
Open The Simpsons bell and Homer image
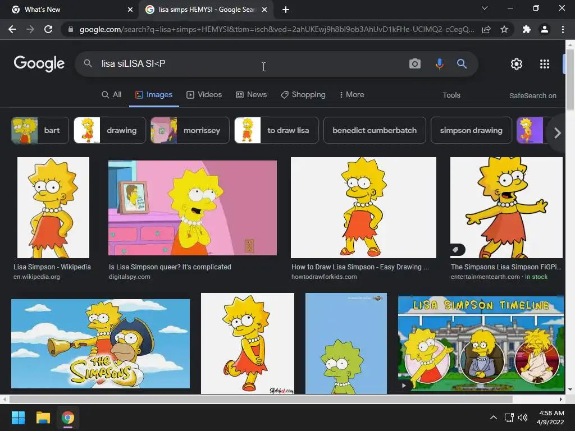point(101,343)
